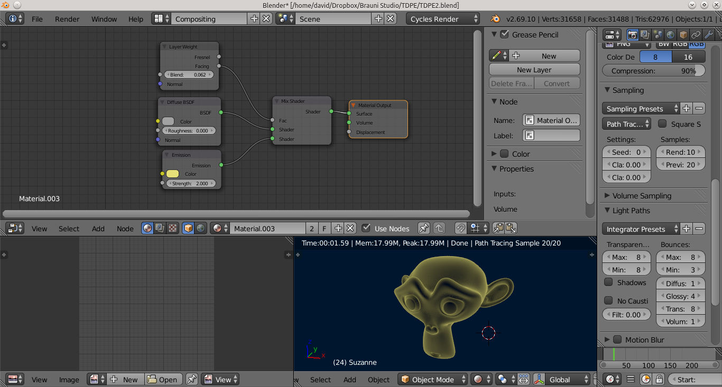Image resolution: width=722 pixels, height=387 pixels.
Task: Select the Shader nodes tree type icon
Action: 147,228
